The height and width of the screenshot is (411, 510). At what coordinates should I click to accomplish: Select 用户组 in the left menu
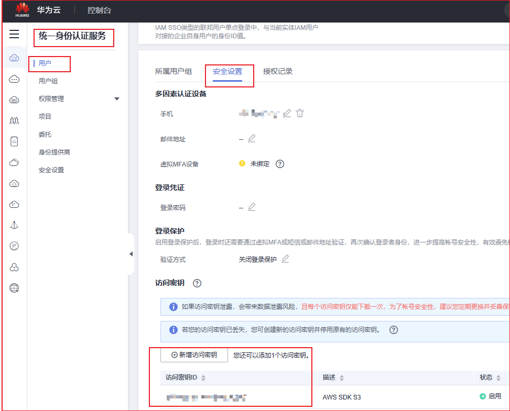point(48,81)
